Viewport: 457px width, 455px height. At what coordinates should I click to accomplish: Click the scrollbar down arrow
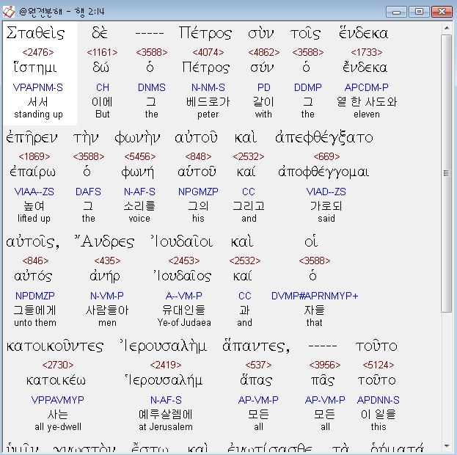446,446
